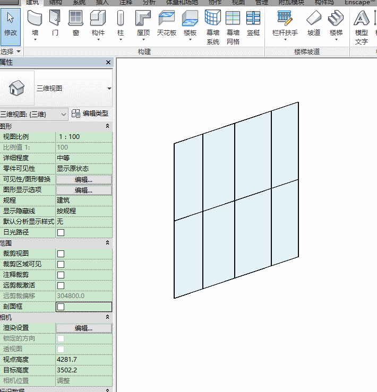This screenshot has height=392, width=377.
Task: Collapse the 相机 properties section
Action: [107, 317]
